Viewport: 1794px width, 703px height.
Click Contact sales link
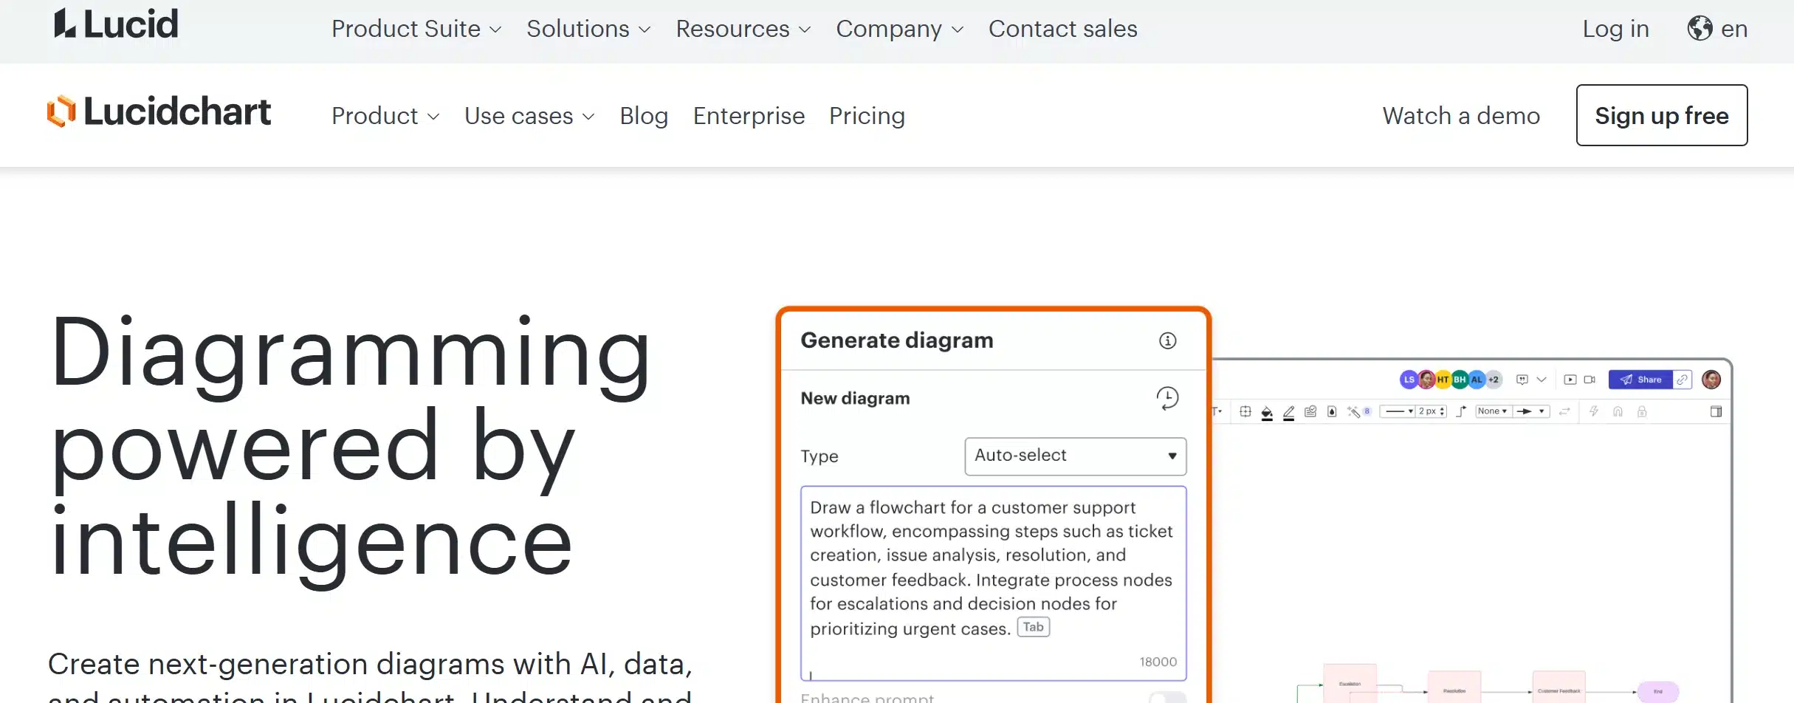[1063, 29]
